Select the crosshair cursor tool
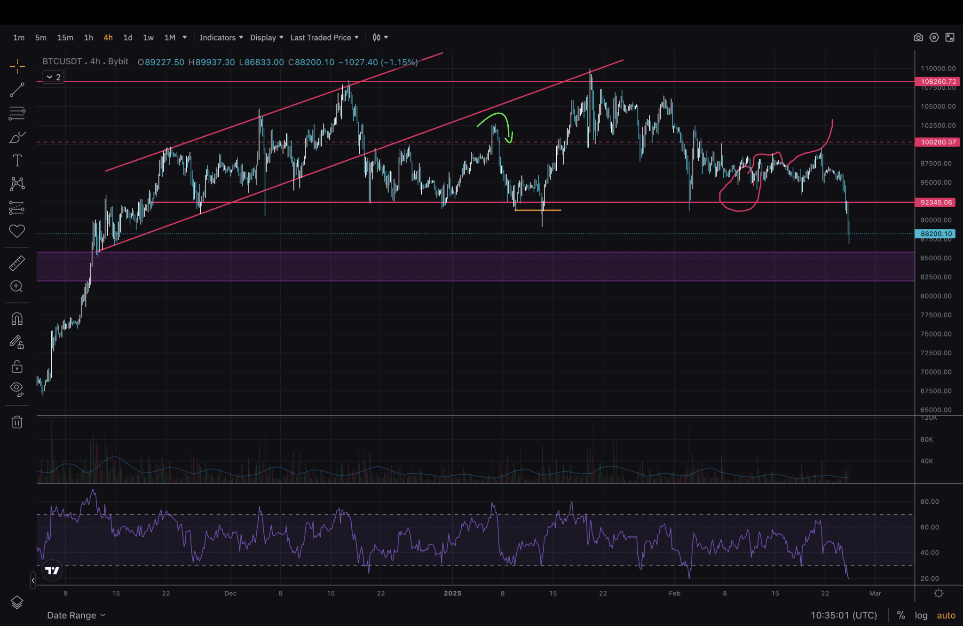 pos(17,67)
